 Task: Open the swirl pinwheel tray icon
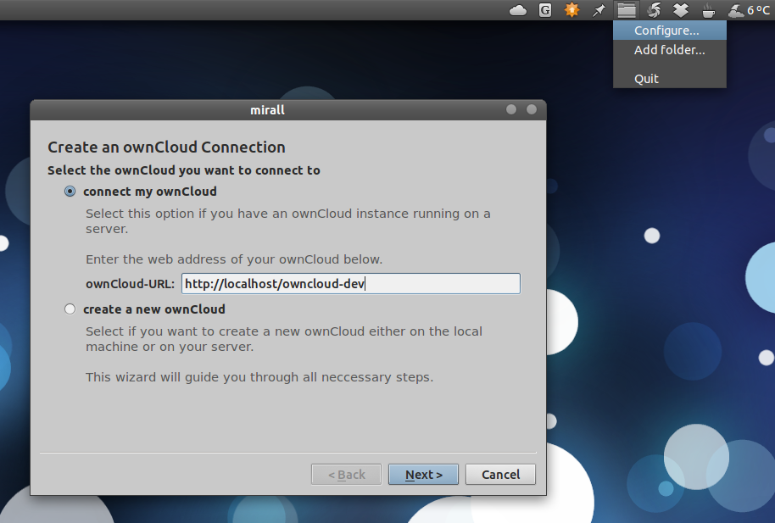point(653,10)
